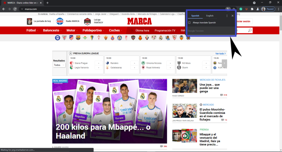Enable Always translate Spanish checkbox
This screenshot has height=152, width=282.
[x=189, y=23]
